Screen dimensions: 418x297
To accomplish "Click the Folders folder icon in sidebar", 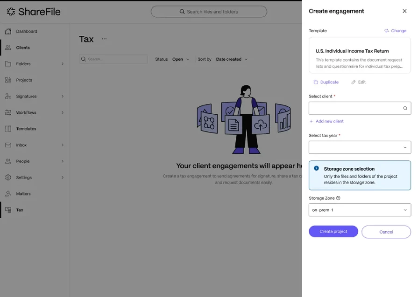I will click(x=8, y=64).
